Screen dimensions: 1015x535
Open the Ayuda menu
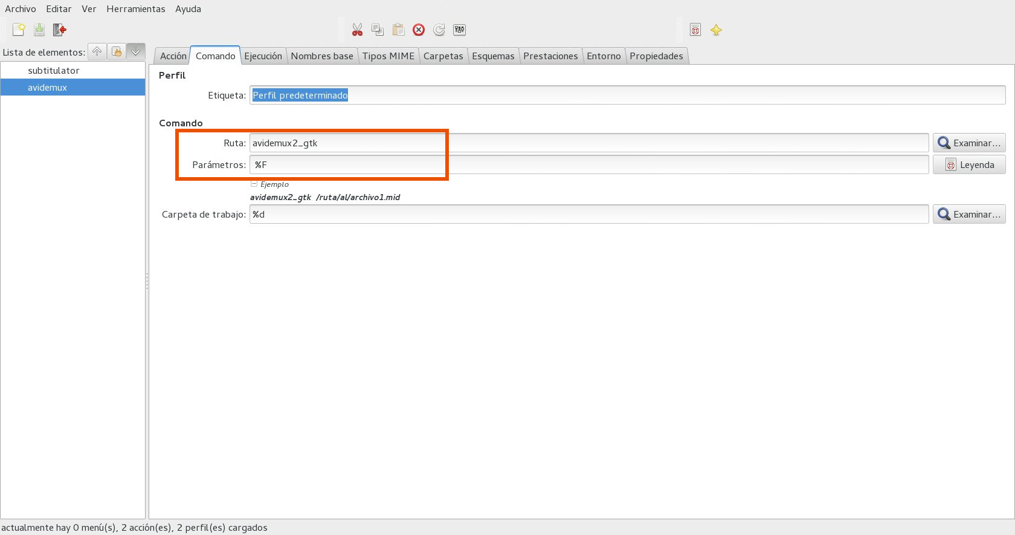click(x=188, y=9)
